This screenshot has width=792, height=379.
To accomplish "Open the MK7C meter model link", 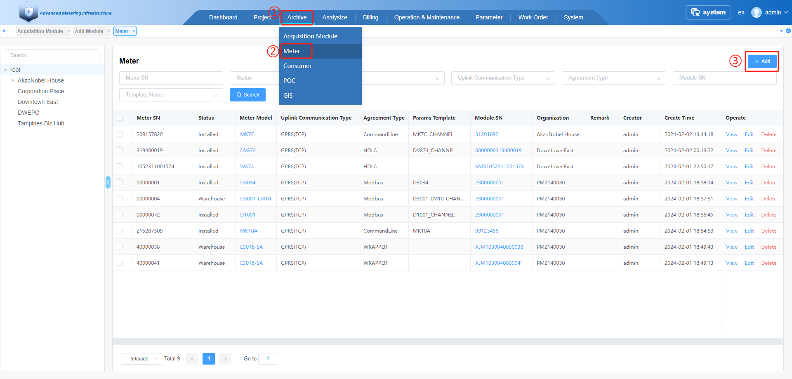I will 247,134.
